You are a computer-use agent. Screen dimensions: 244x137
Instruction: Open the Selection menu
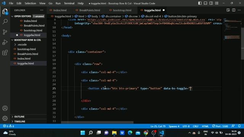(x=30, y=3)
